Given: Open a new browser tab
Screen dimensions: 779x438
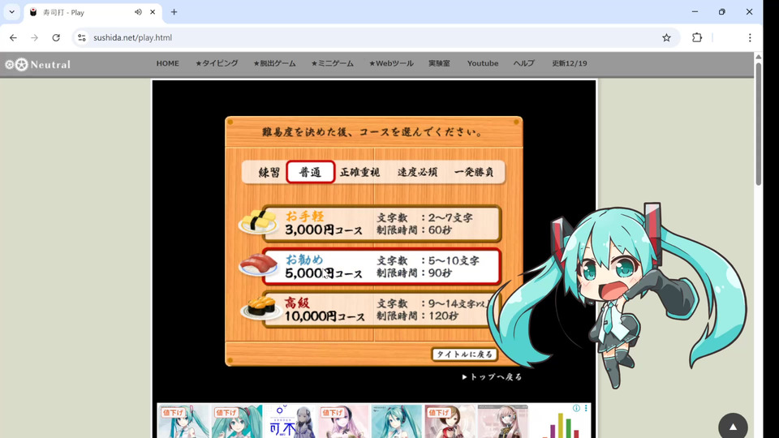Looking at the screenshot, I should tap(174, 12).
